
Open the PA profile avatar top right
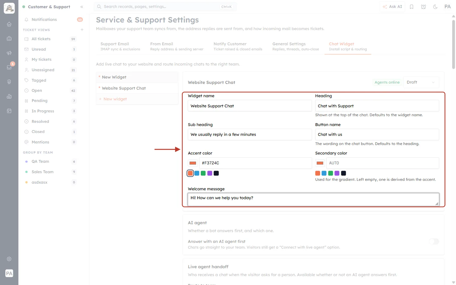447,7
